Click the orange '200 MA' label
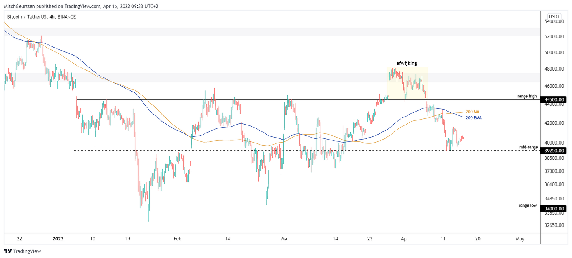 [x=472, y=112]
